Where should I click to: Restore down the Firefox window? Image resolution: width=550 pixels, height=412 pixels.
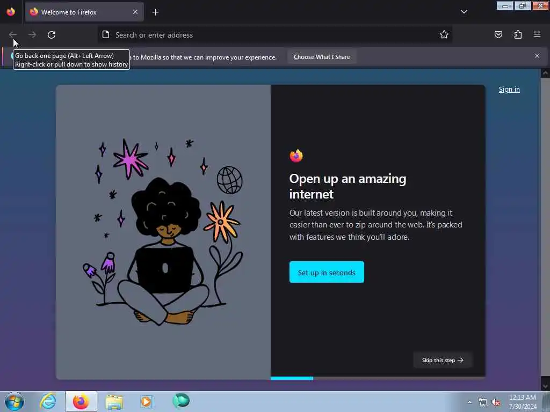[523, 5]
